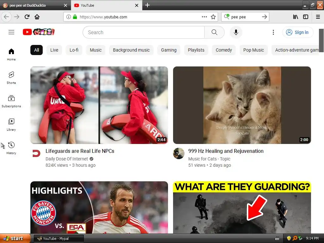Click the green padlock security icon
Screen dimensions: 324x243
pos(75,17)
